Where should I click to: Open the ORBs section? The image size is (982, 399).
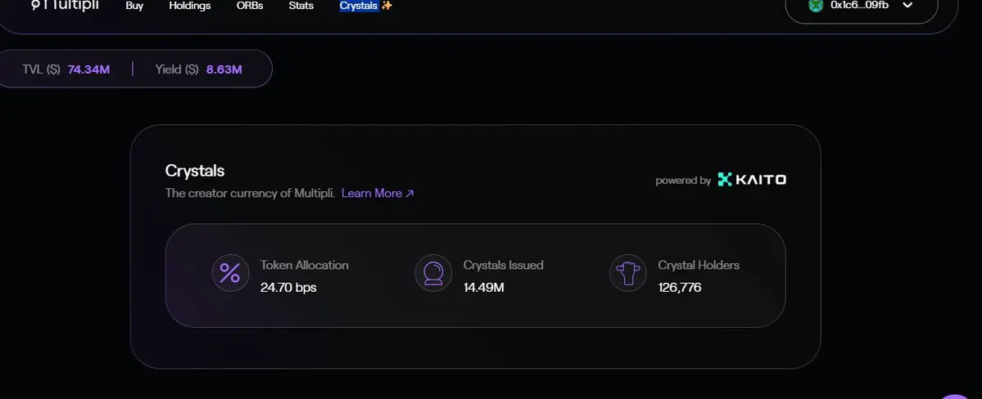(250, 6)
